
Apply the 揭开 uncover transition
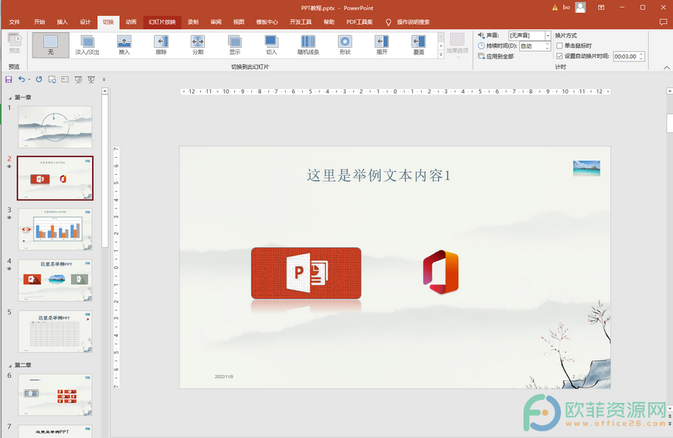point(382,45)
